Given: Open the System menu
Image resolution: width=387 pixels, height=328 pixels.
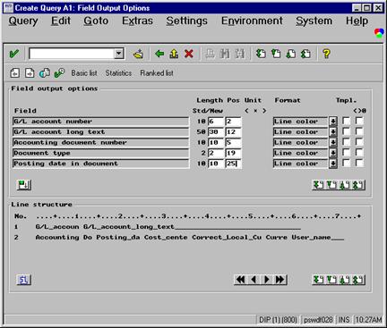Looking at the screenshot, I should tap(314, 21).
